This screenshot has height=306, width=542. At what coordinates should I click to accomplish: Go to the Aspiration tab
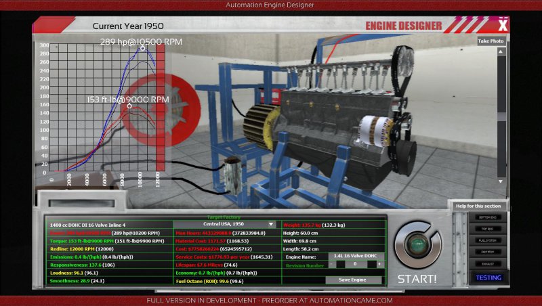tap(487, 251)
